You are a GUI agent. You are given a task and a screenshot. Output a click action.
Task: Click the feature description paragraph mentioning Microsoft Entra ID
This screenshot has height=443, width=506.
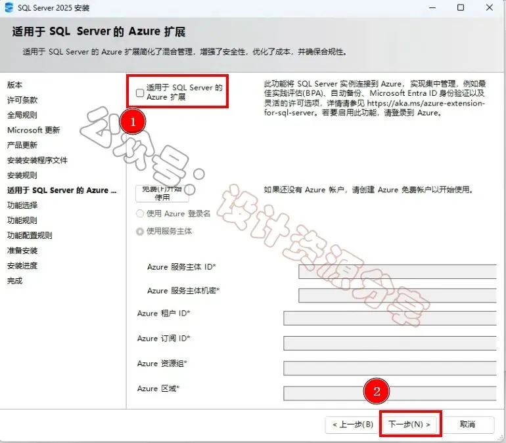pyautogui.click(x=375, y=98)
